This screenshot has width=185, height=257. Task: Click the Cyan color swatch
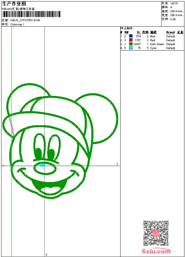[131, 48]
